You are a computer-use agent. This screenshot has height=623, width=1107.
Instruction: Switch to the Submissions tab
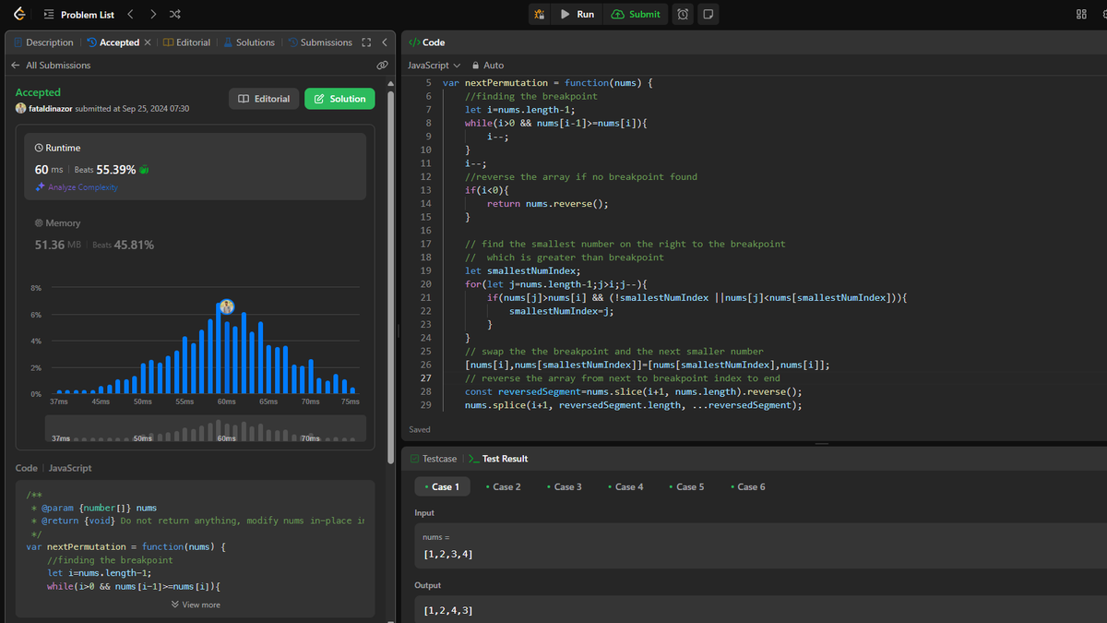(x=320, y=42)
